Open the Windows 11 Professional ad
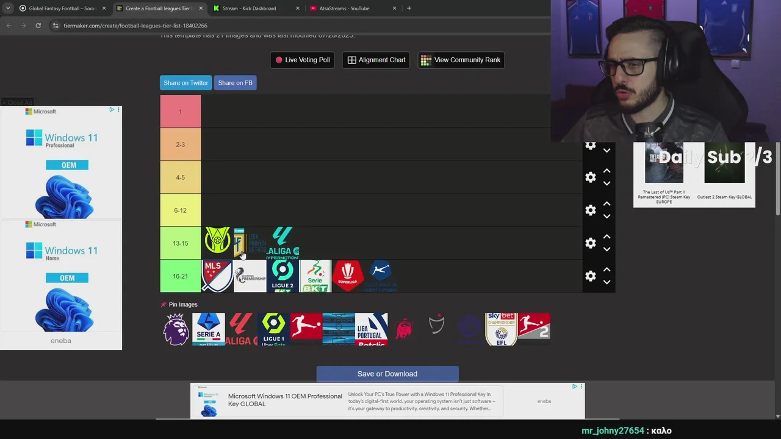The width and height of the screenshot is (781, 439). (61, 163)
